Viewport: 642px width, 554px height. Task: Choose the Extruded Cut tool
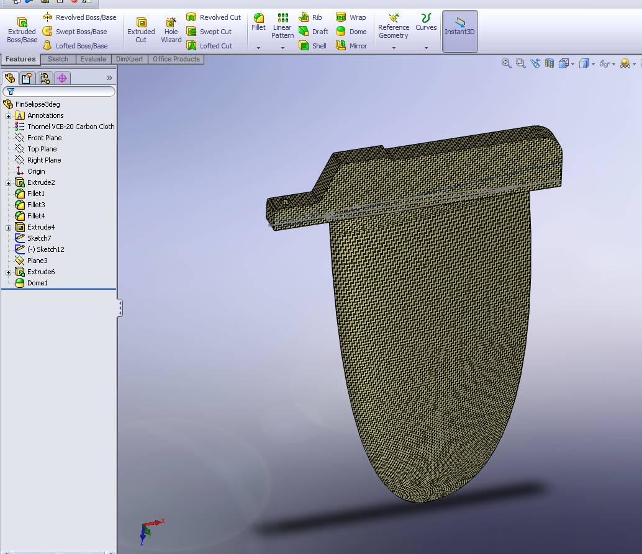pyautogui.click(x=141, y=31)
